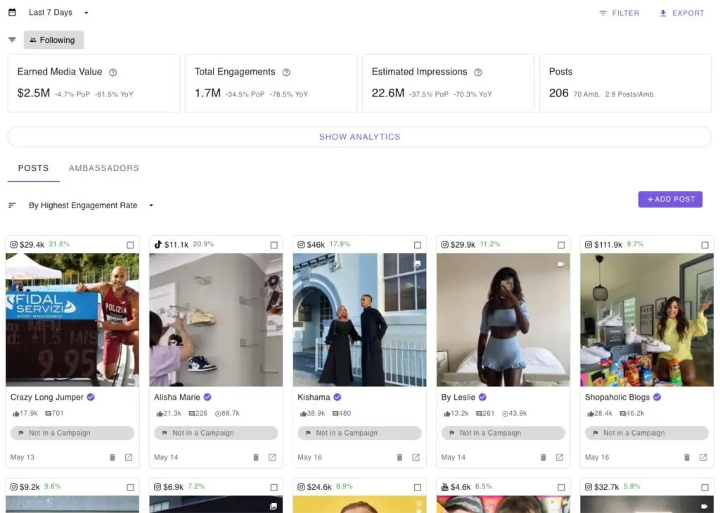Expand the By Highest Engagement Rate sort dropdown
This screenshot has width=720, height=513.
[90, 205]
